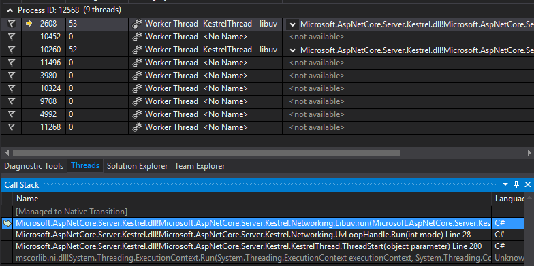Toggle flag on thread 11496 row

(x=12, y=63)
